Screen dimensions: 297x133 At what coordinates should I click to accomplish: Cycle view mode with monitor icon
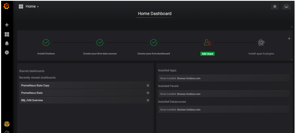[286, 7]
